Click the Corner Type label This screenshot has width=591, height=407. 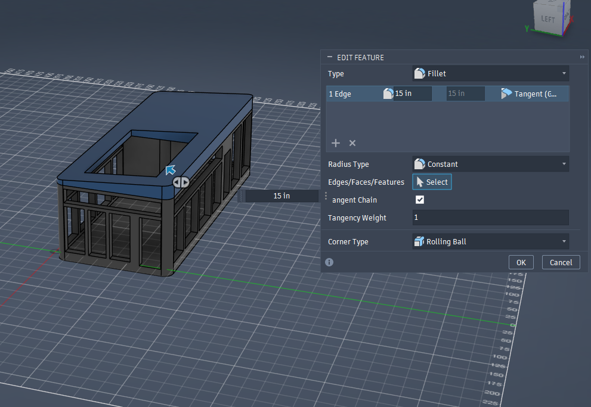348,242
